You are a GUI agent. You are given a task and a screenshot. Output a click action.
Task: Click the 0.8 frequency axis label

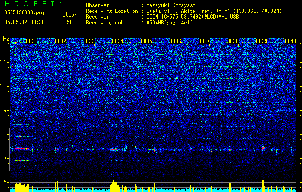[x=4, y=134]
